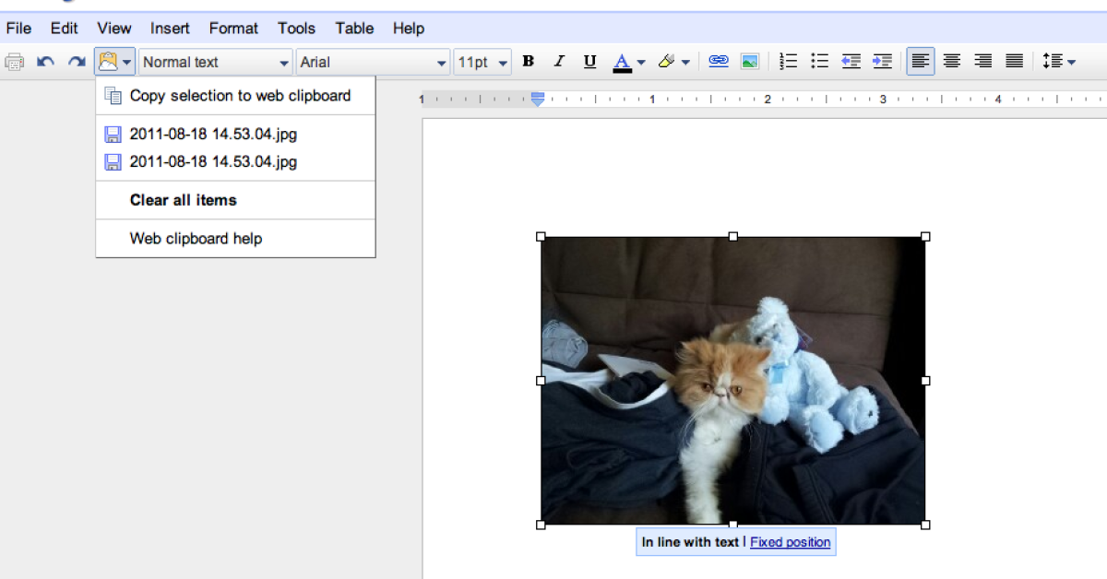The width and height of the screenshot is (1107, 579).
Task: Expand the 11pt font size dropdown
Action: tap(482, 62)
